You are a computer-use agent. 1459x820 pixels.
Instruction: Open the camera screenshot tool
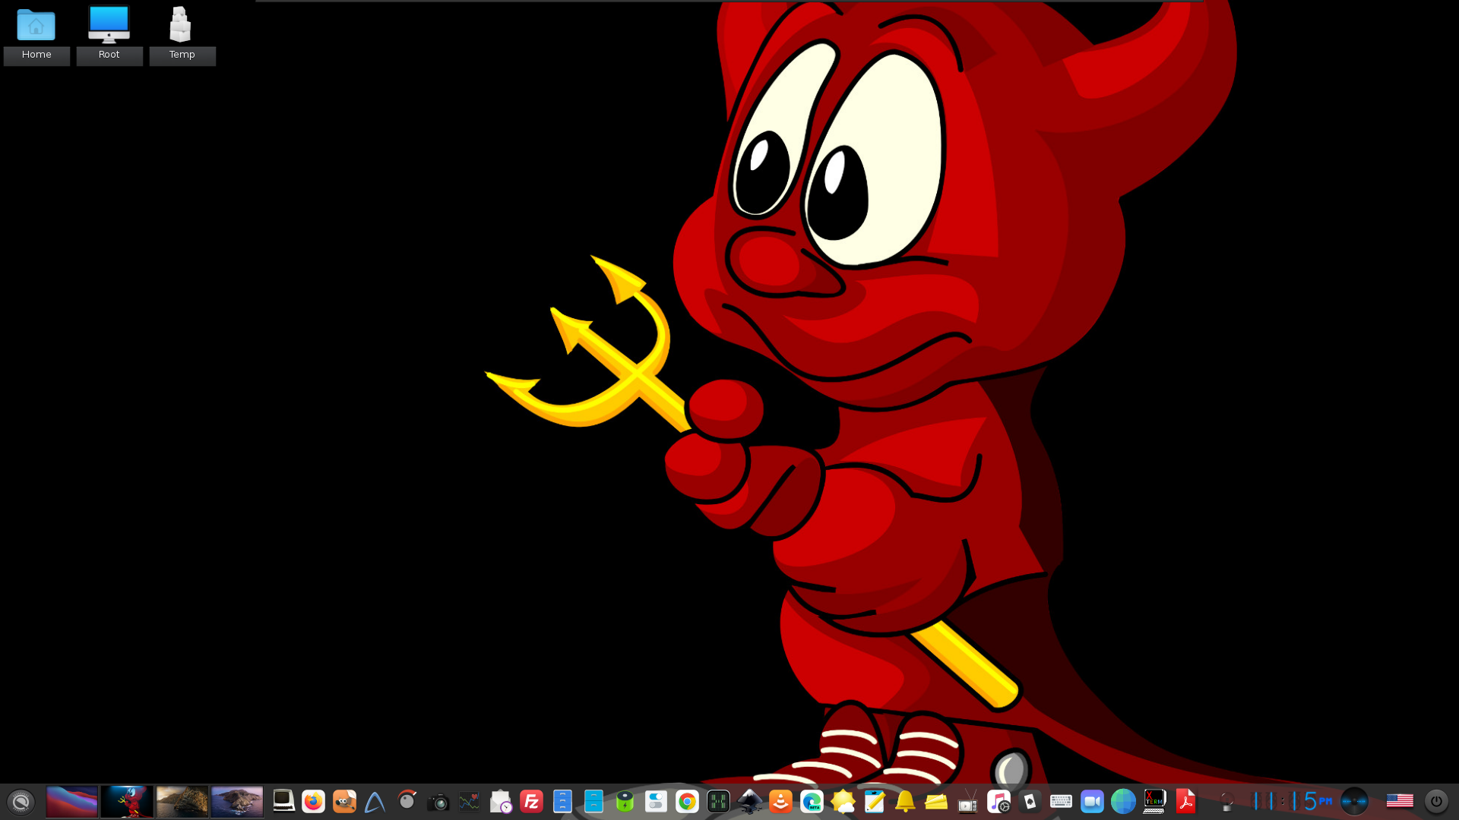[438, 802]
